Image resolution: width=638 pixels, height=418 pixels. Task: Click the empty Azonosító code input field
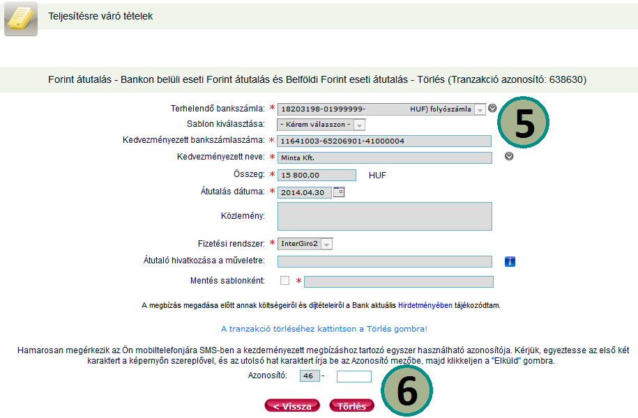(354, 376)
